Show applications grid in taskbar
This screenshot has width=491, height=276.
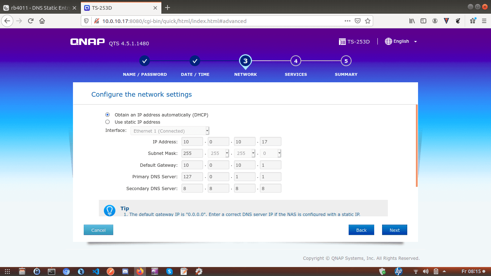(7, 271)
